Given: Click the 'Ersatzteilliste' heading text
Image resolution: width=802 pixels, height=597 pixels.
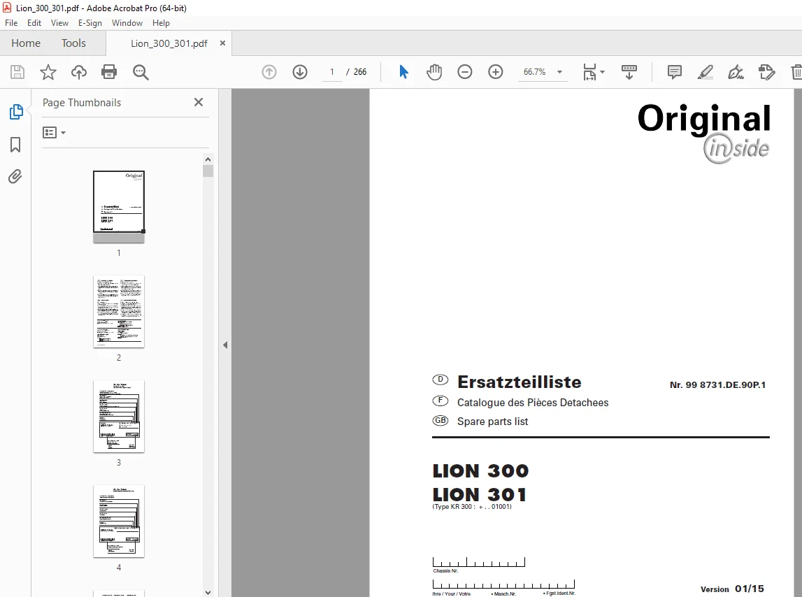Looking at the screenshot, I should coord(519,382).
